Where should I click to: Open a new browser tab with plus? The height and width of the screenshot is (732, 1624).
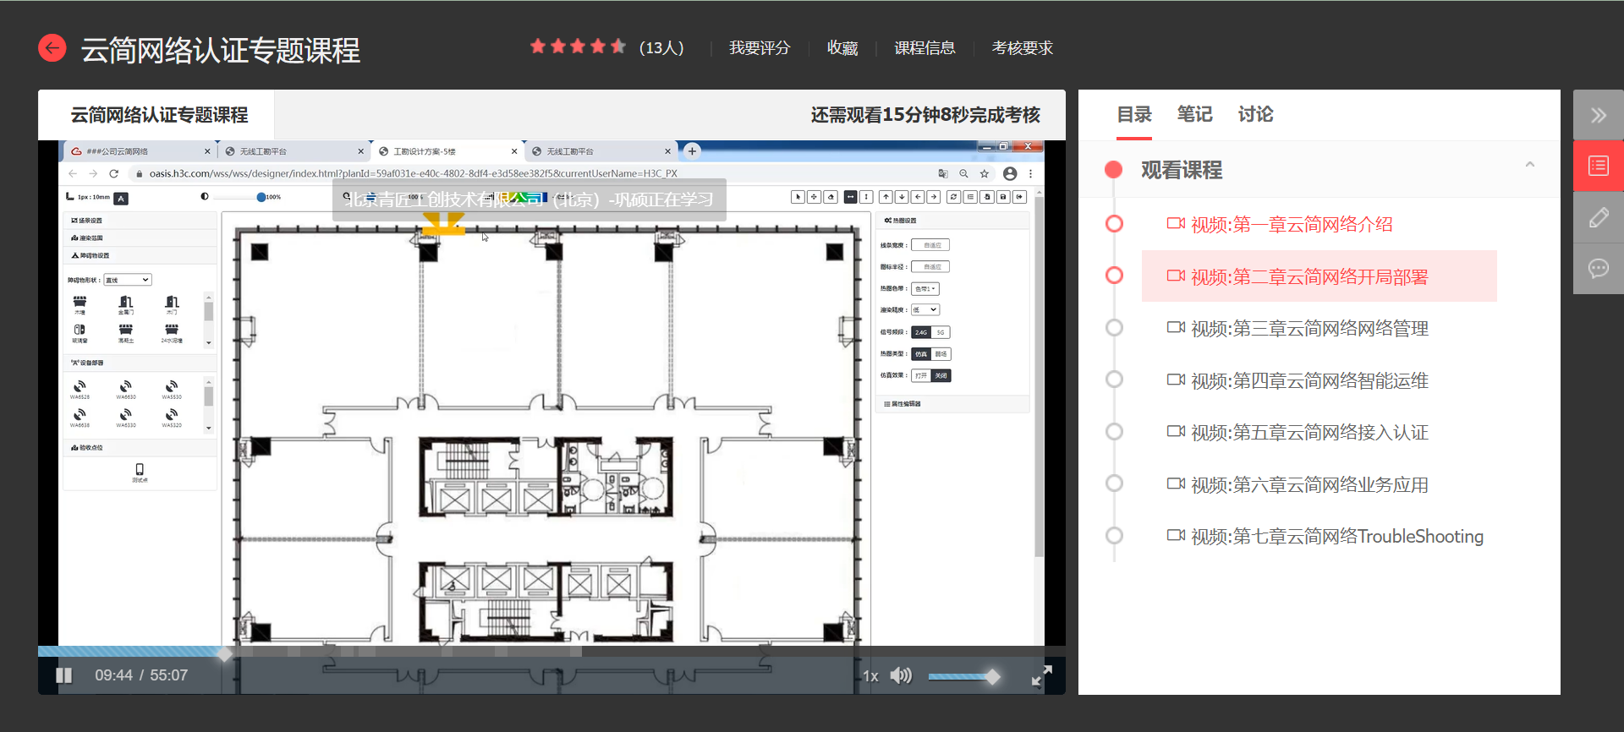[692, 151]
